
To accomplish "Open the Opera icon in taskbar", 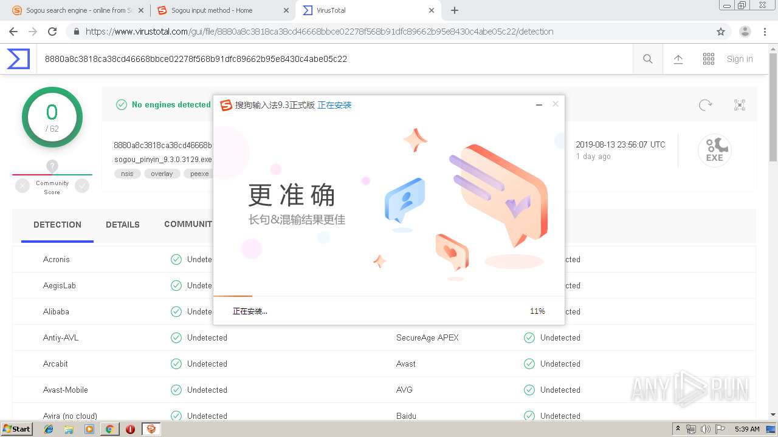I will pyautogui.click(x=130, y=429).
